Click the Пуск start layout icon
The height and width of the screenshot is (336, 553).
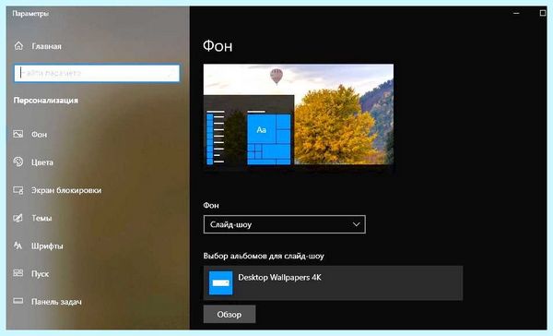pyautogui.click(x=18, y=273)
